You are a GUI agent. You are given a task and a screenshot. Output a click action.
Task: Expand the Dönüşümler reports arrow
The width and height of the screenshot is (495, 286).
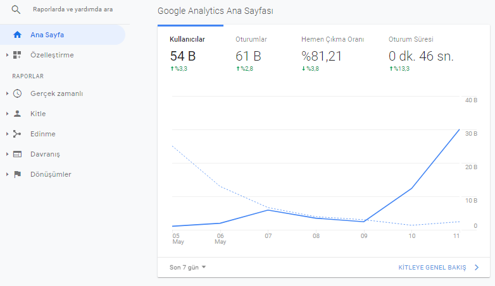point(7,174)
